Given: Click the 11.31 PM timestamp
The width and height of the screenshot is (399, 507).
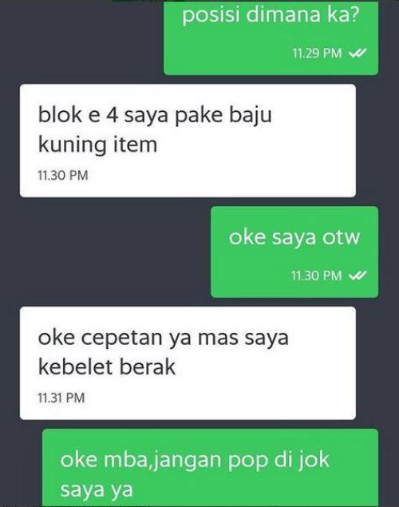Looking at the screenshot, I should pos(61,398).
